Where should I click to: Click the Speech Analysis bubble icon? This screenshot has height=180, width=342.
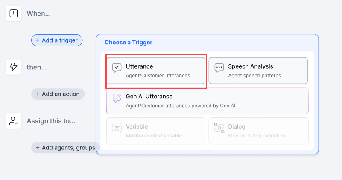pyautogui.click(x=219, y=68)
